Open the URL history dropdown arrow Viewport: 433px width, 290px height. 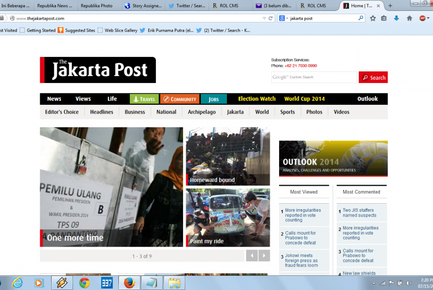[x=264, y=18]
